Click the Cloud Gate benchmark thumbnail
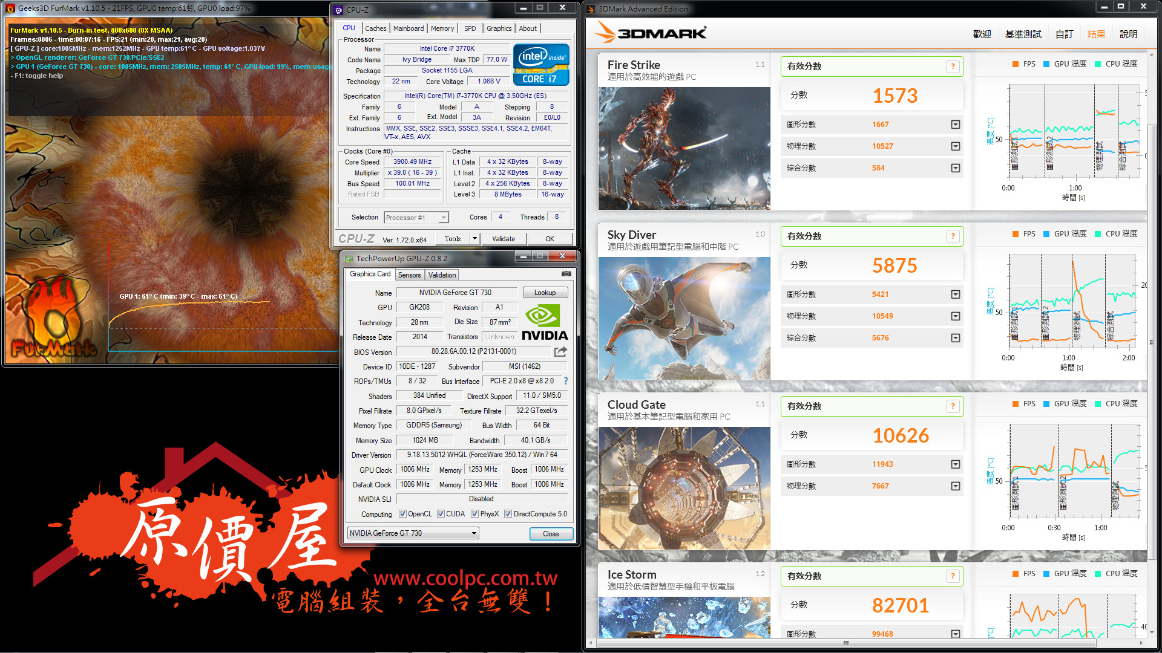 [x=684, y=489]
